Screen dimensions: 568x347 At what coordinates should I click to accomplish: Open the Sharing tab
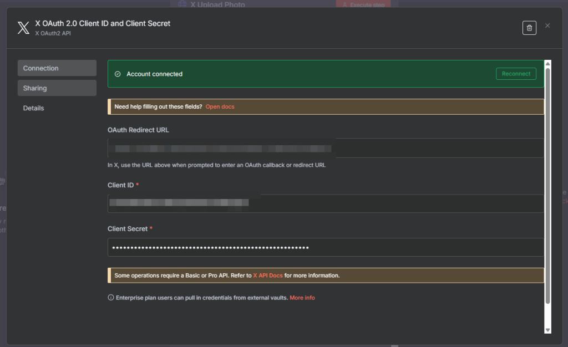coord(57,88)
